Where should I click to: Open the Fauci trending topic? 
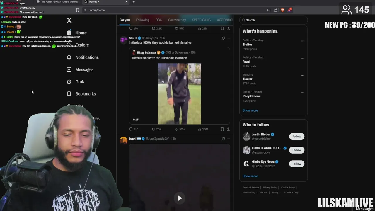[246, 62]
